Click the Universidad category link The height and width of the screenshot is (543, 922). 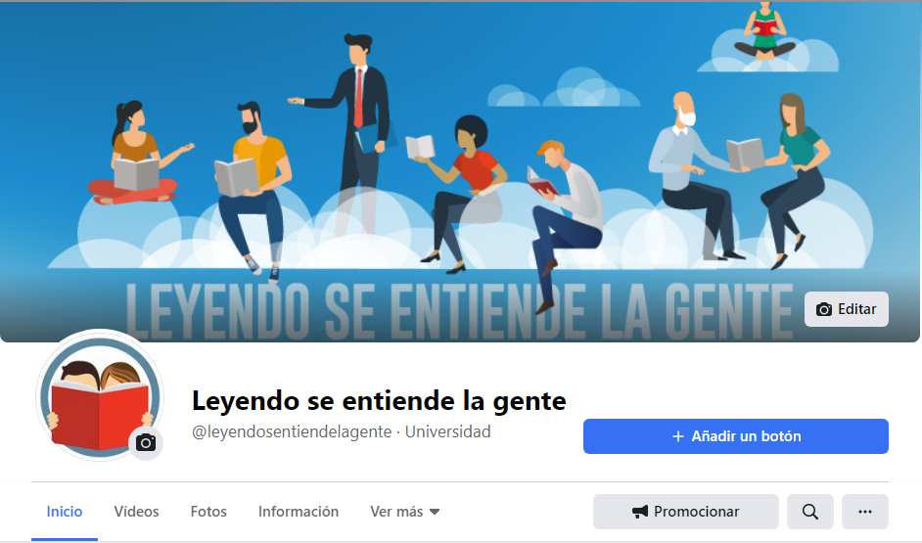tap(447, 431)
